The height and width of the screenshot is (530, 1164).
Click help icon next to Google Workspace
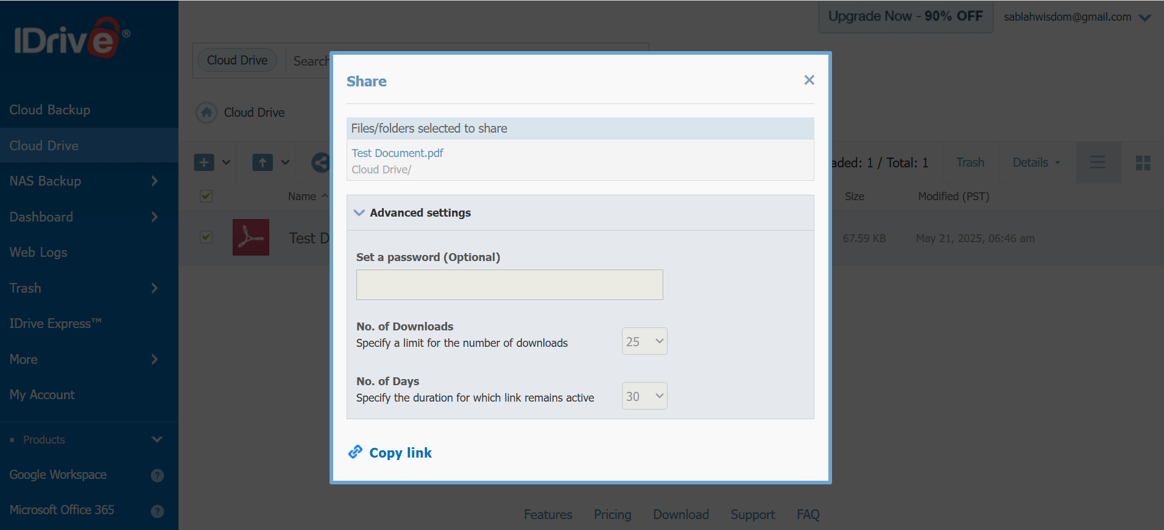(x=157, y=475)
